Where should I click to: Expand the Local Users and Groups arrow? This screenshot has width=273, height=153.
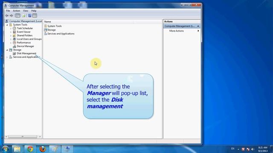click(x=11, y=39)
